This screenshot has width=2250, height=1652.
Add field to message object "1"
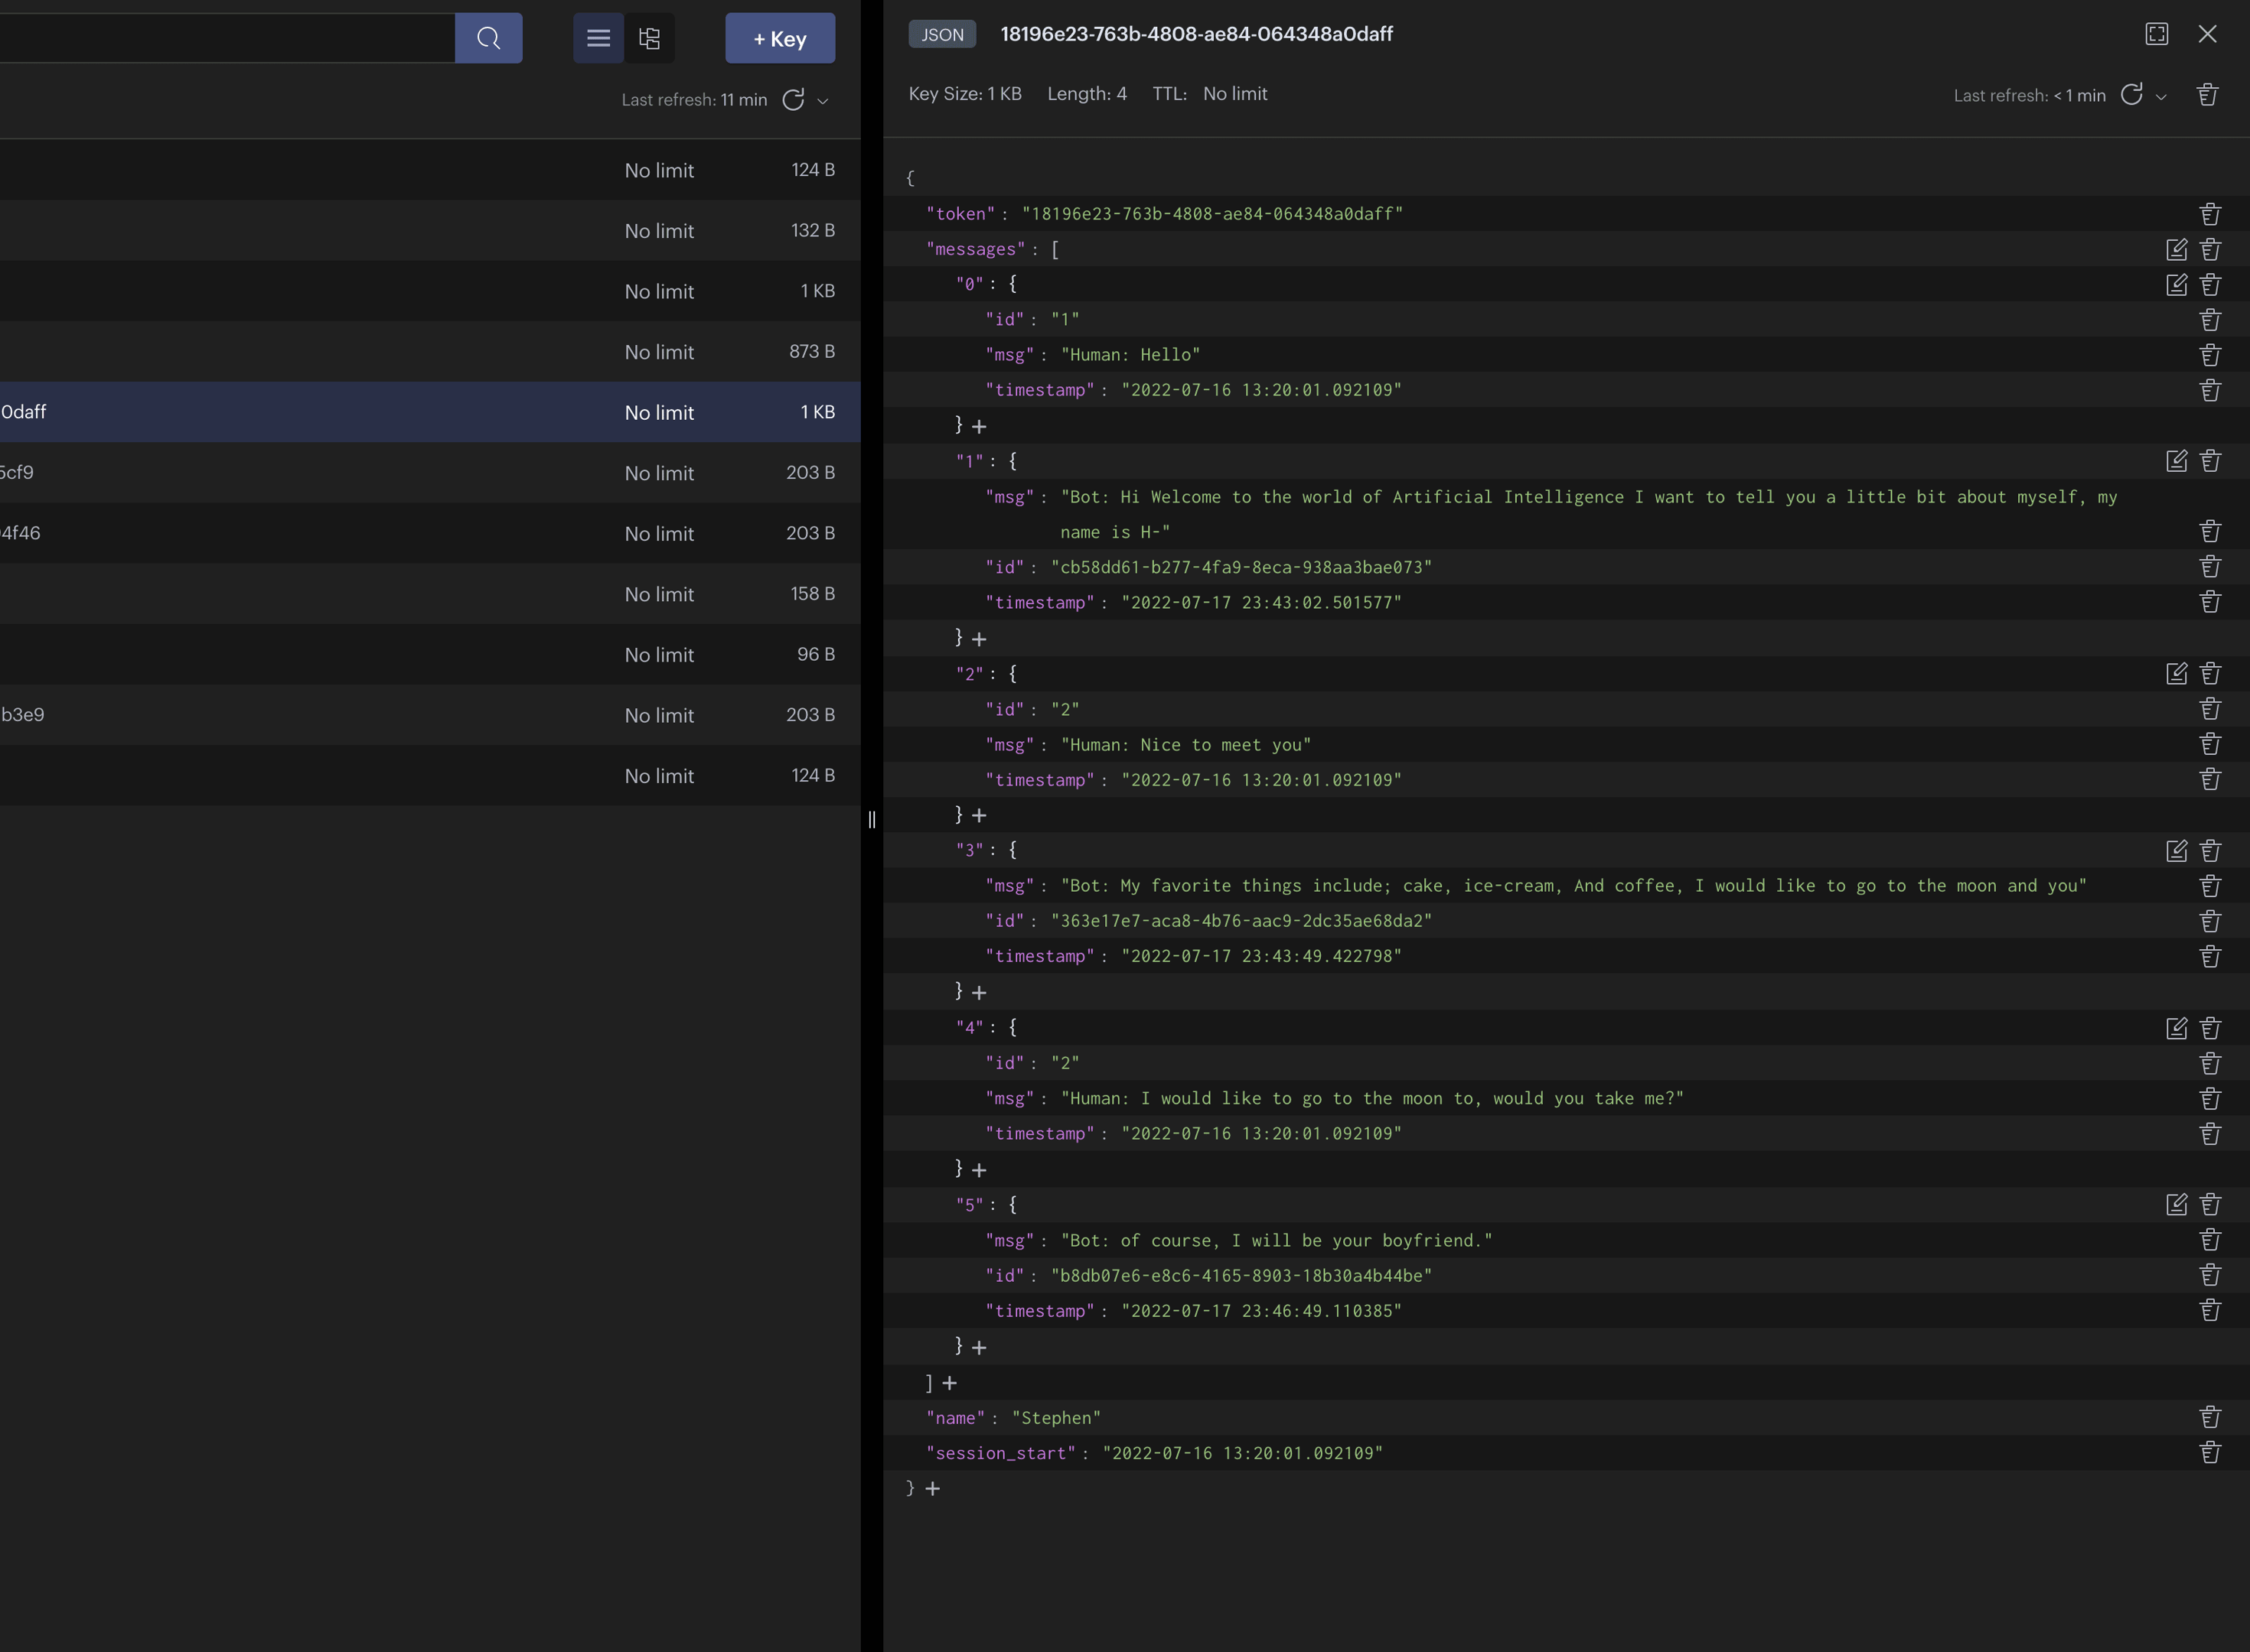[x=980, y=639]
